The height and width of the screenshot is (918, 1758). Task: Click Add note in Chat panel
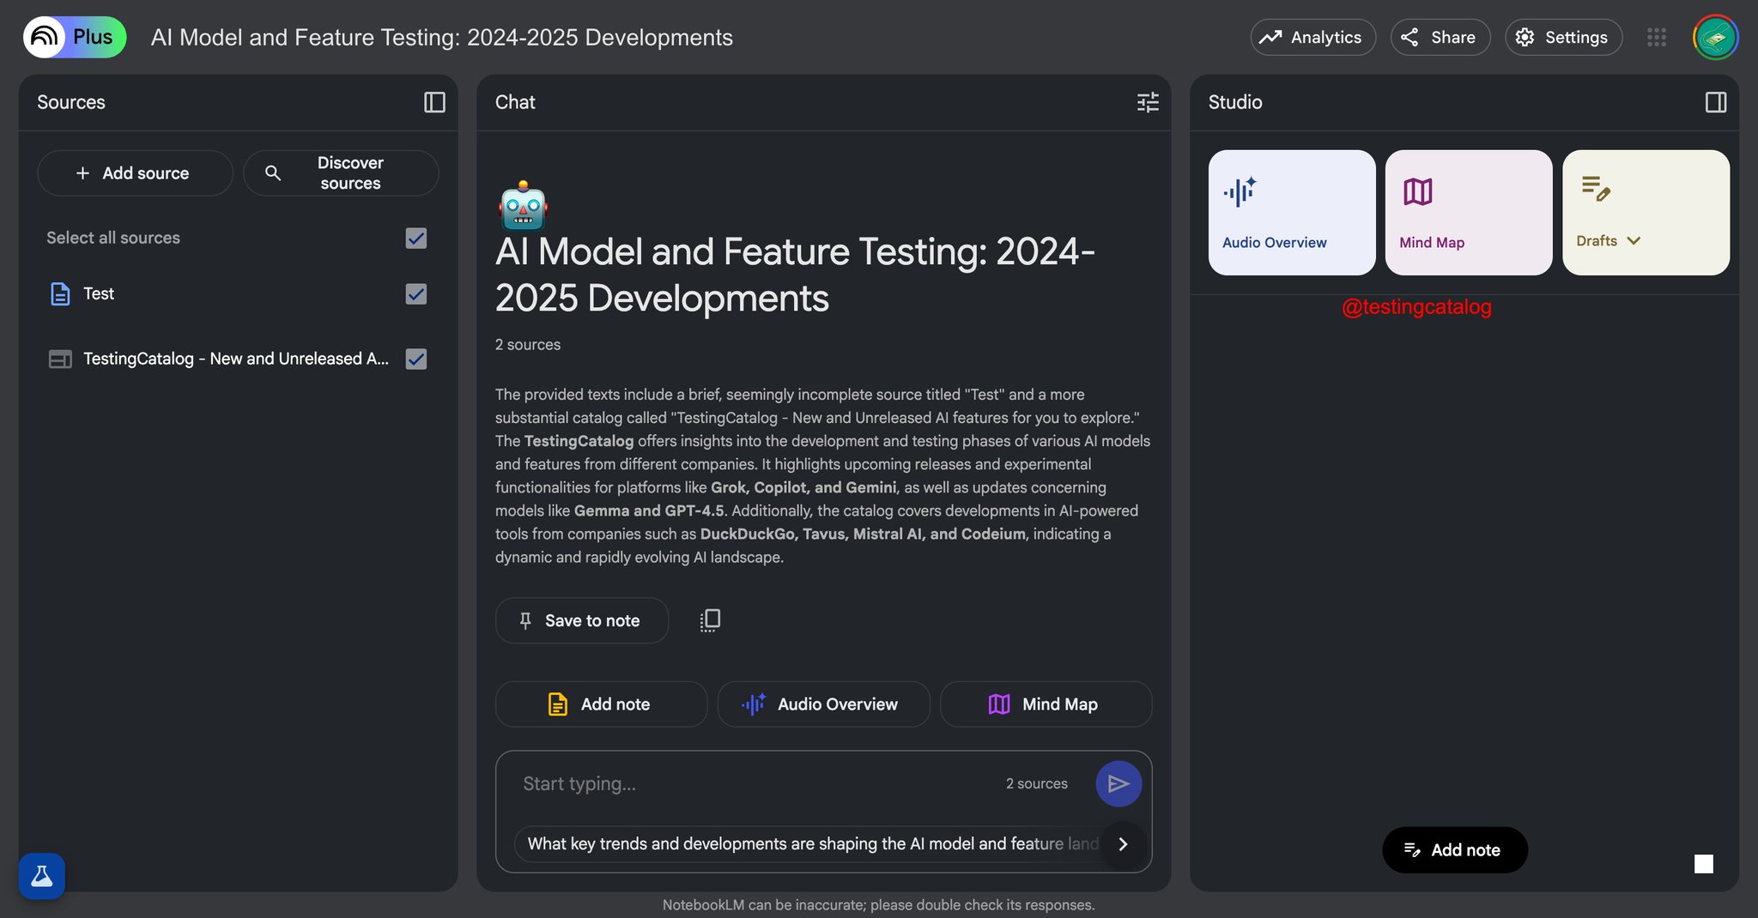[601, 704]
